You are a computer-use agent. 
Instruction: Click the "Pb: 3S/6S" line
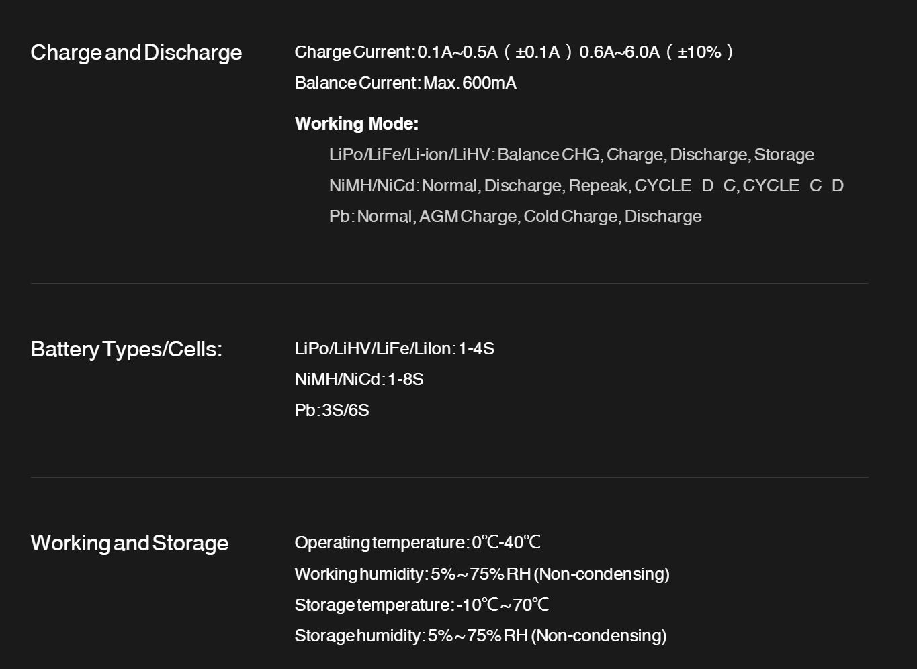coord(331,411)
